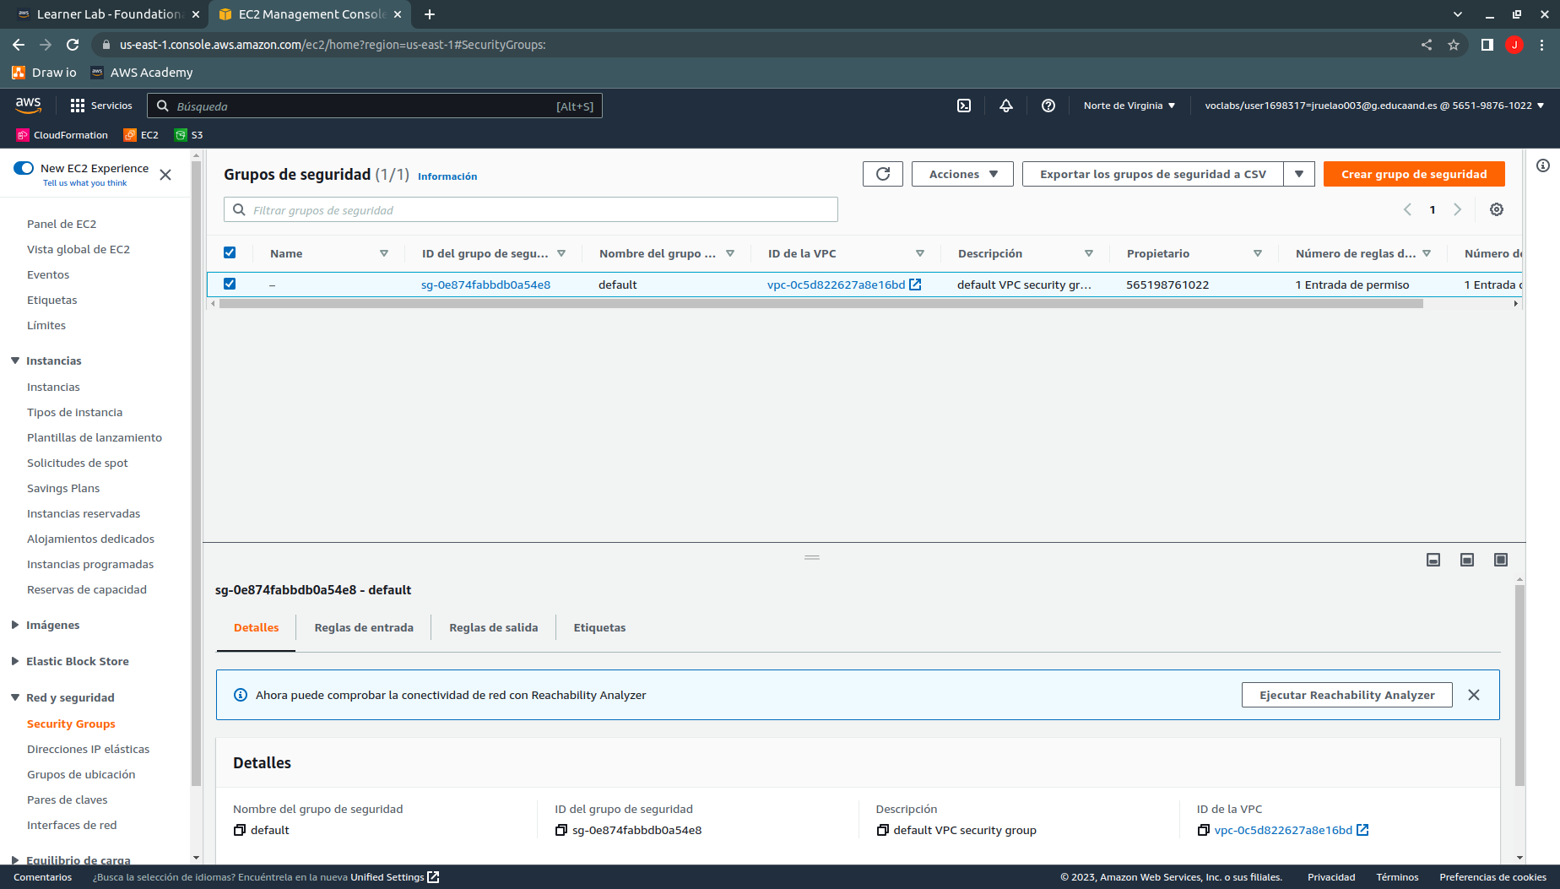Screen dimensions: 1560x889
Task: Open the CloudFormation favorites shortcut
Action: click(x=61, y=135)
